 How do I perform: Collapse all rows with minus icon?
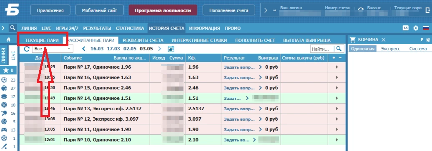point(340,58)
